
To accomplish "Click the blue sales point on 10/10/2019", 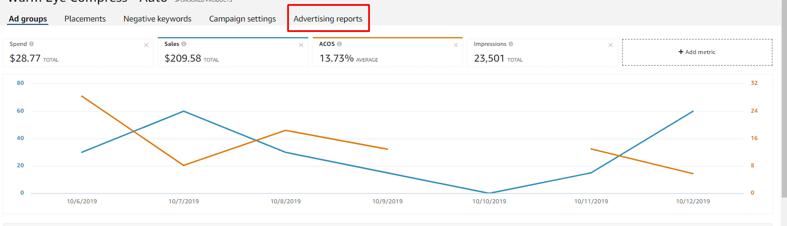I will (x=489, y=193).
